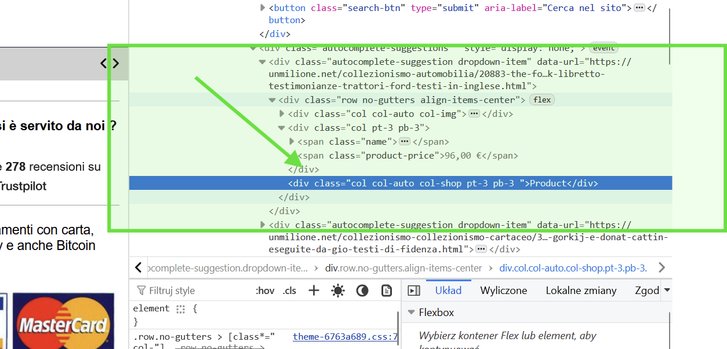Toggle print media simulation page icon
Viewport: 727px width, 349px height.
pos(387,291)
